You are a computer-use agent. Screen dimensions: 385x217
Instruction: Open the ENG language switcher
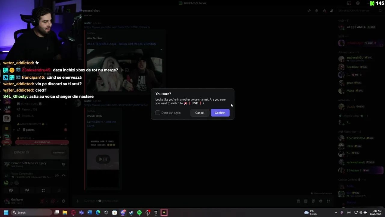(349, 212)
